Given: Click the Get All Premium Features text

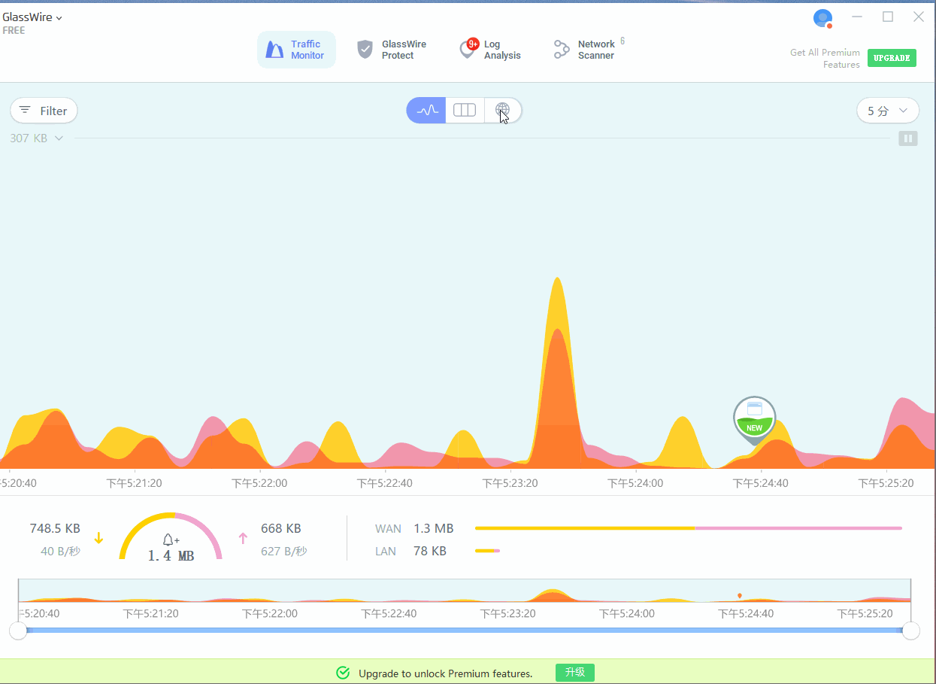Looking at the screenshot, I should [825, 59].
